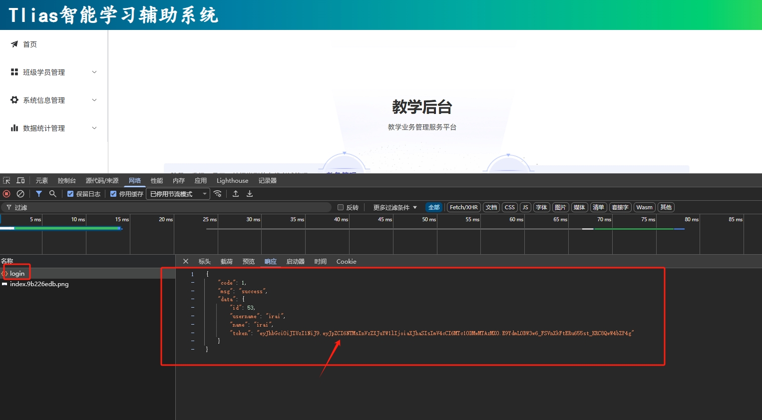This screenshot has height=420, width=762.
Task: Navigate to 首页 in the sidebar
Action: tap(29, 44)
